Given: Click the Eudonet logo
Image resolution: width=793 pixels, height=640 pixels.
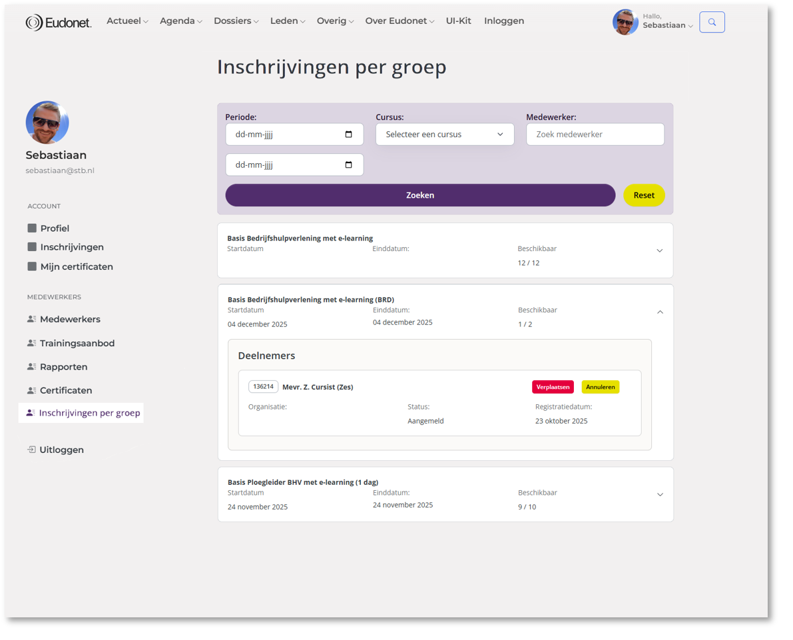Looking at the screenshot, I should [x=59, y=23].
